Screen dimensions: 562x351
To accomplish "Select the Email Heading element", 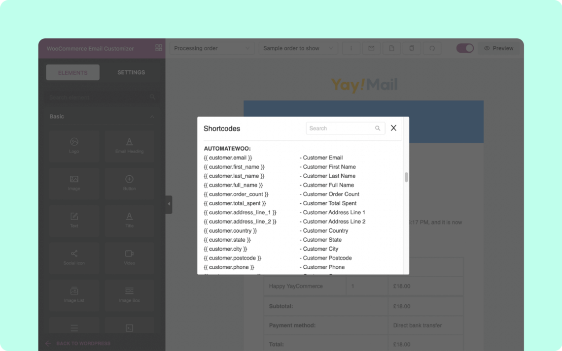I will 129,146.
